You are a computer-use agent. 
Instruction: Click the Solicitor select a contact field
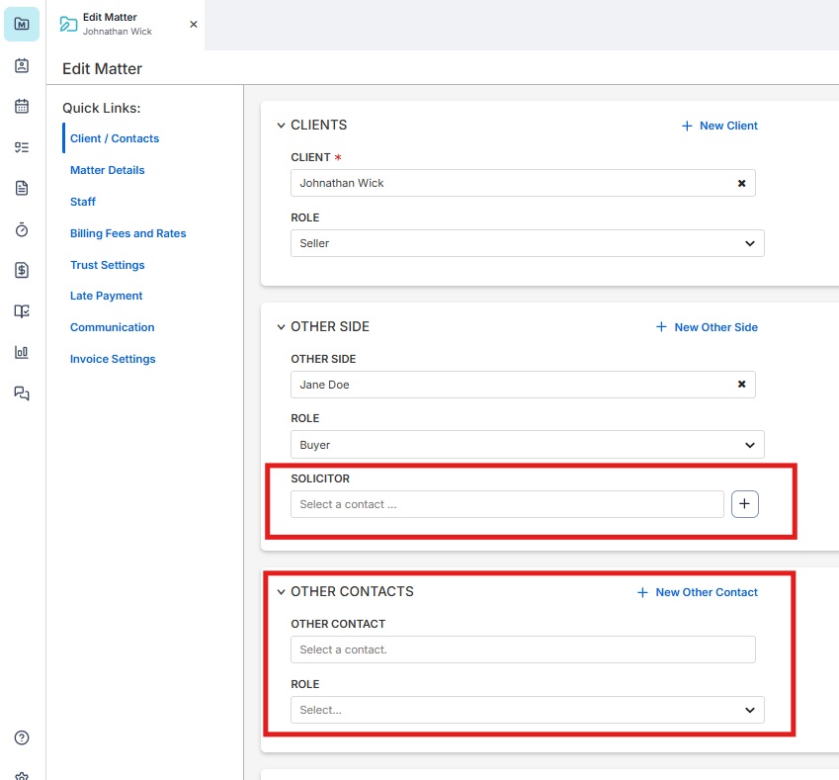click(x=507, y=504)
